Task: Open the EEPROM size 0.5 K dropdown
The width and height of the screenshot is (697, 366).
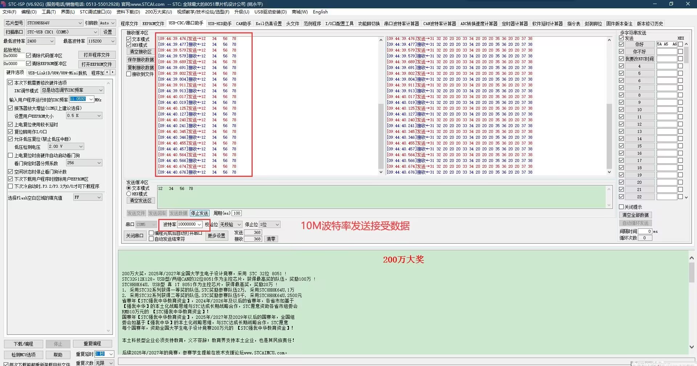Action: tap(84, 115)
